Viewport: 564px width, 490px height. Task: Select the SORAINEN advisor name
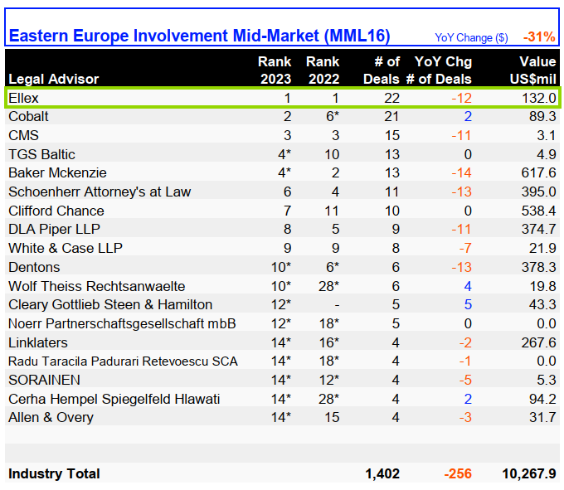pyautogui.click(x=44, y=381)
